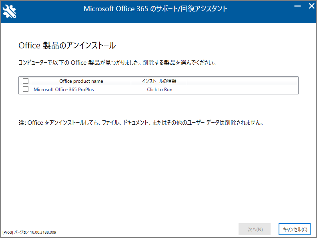Click the version 16.00.3188.009 text
This screenshot has width=317, height=238.
click(29, 232)
